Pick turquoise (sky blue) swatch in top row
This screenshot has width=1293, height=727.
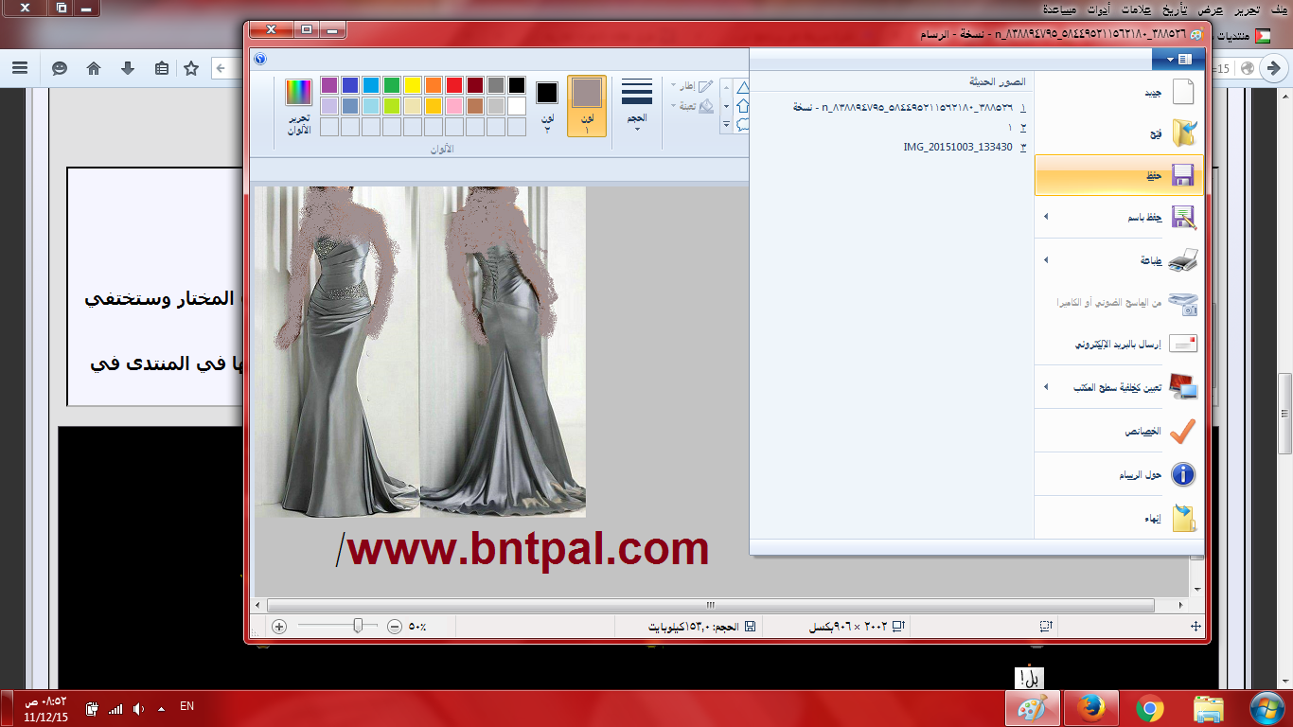point(371,85)
